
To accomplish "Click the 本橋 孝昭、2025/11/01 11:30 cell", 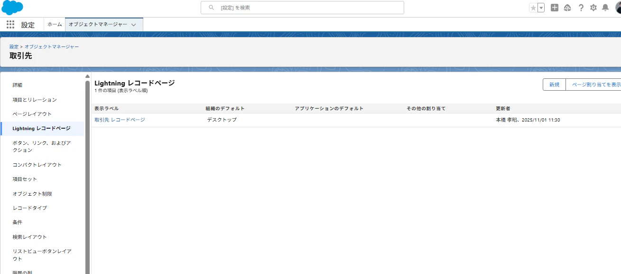I will pyautogui.click(x=528, y=120).
